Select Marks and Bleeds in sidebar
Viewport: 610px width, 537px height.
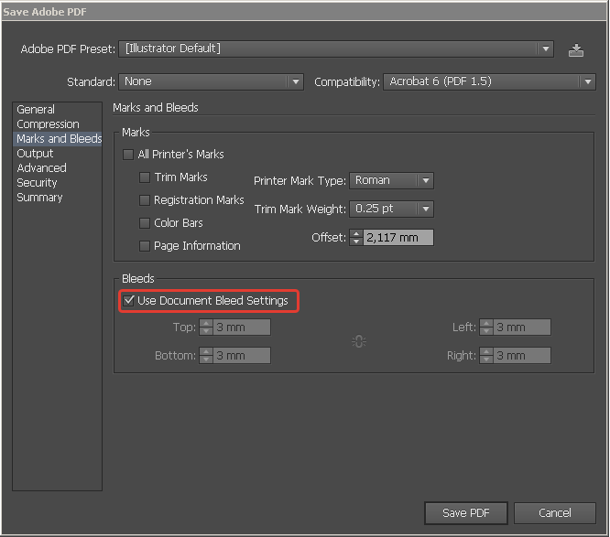pyautogui.click(x=58, y=139)
